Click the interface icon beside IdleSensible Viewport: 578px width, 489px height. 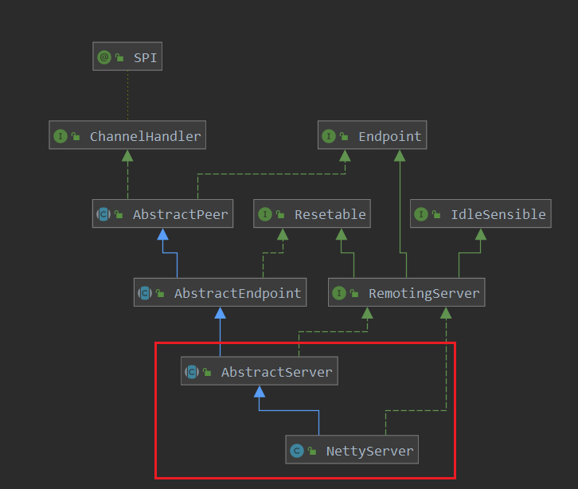pyautogui.click(x=421, y=214)
